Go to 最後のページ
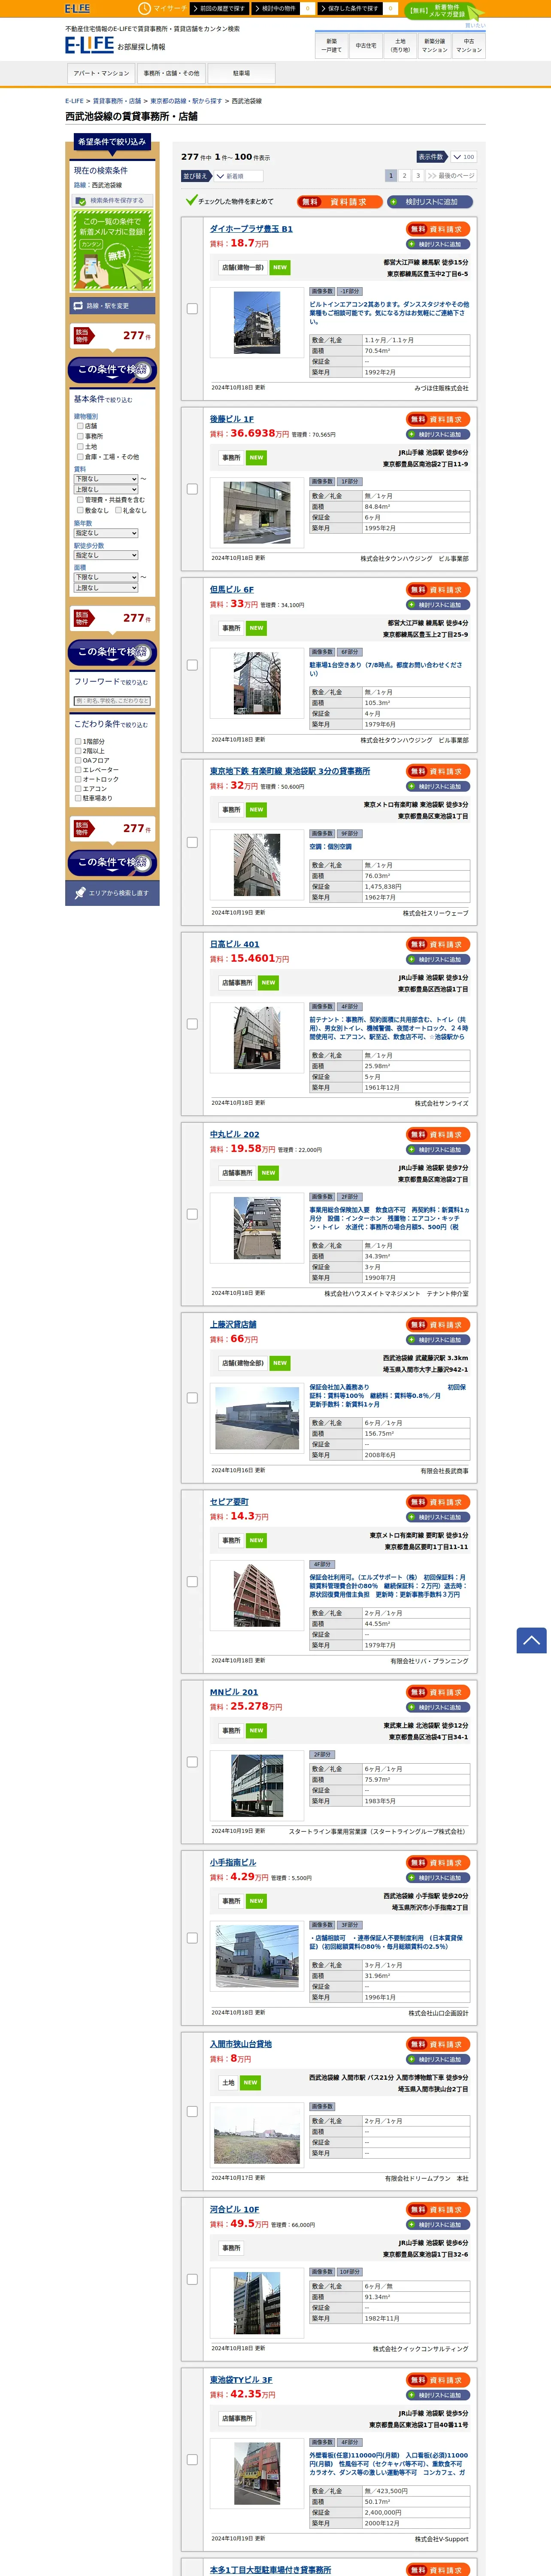The image size is (551, 2576). coord(451,176)
